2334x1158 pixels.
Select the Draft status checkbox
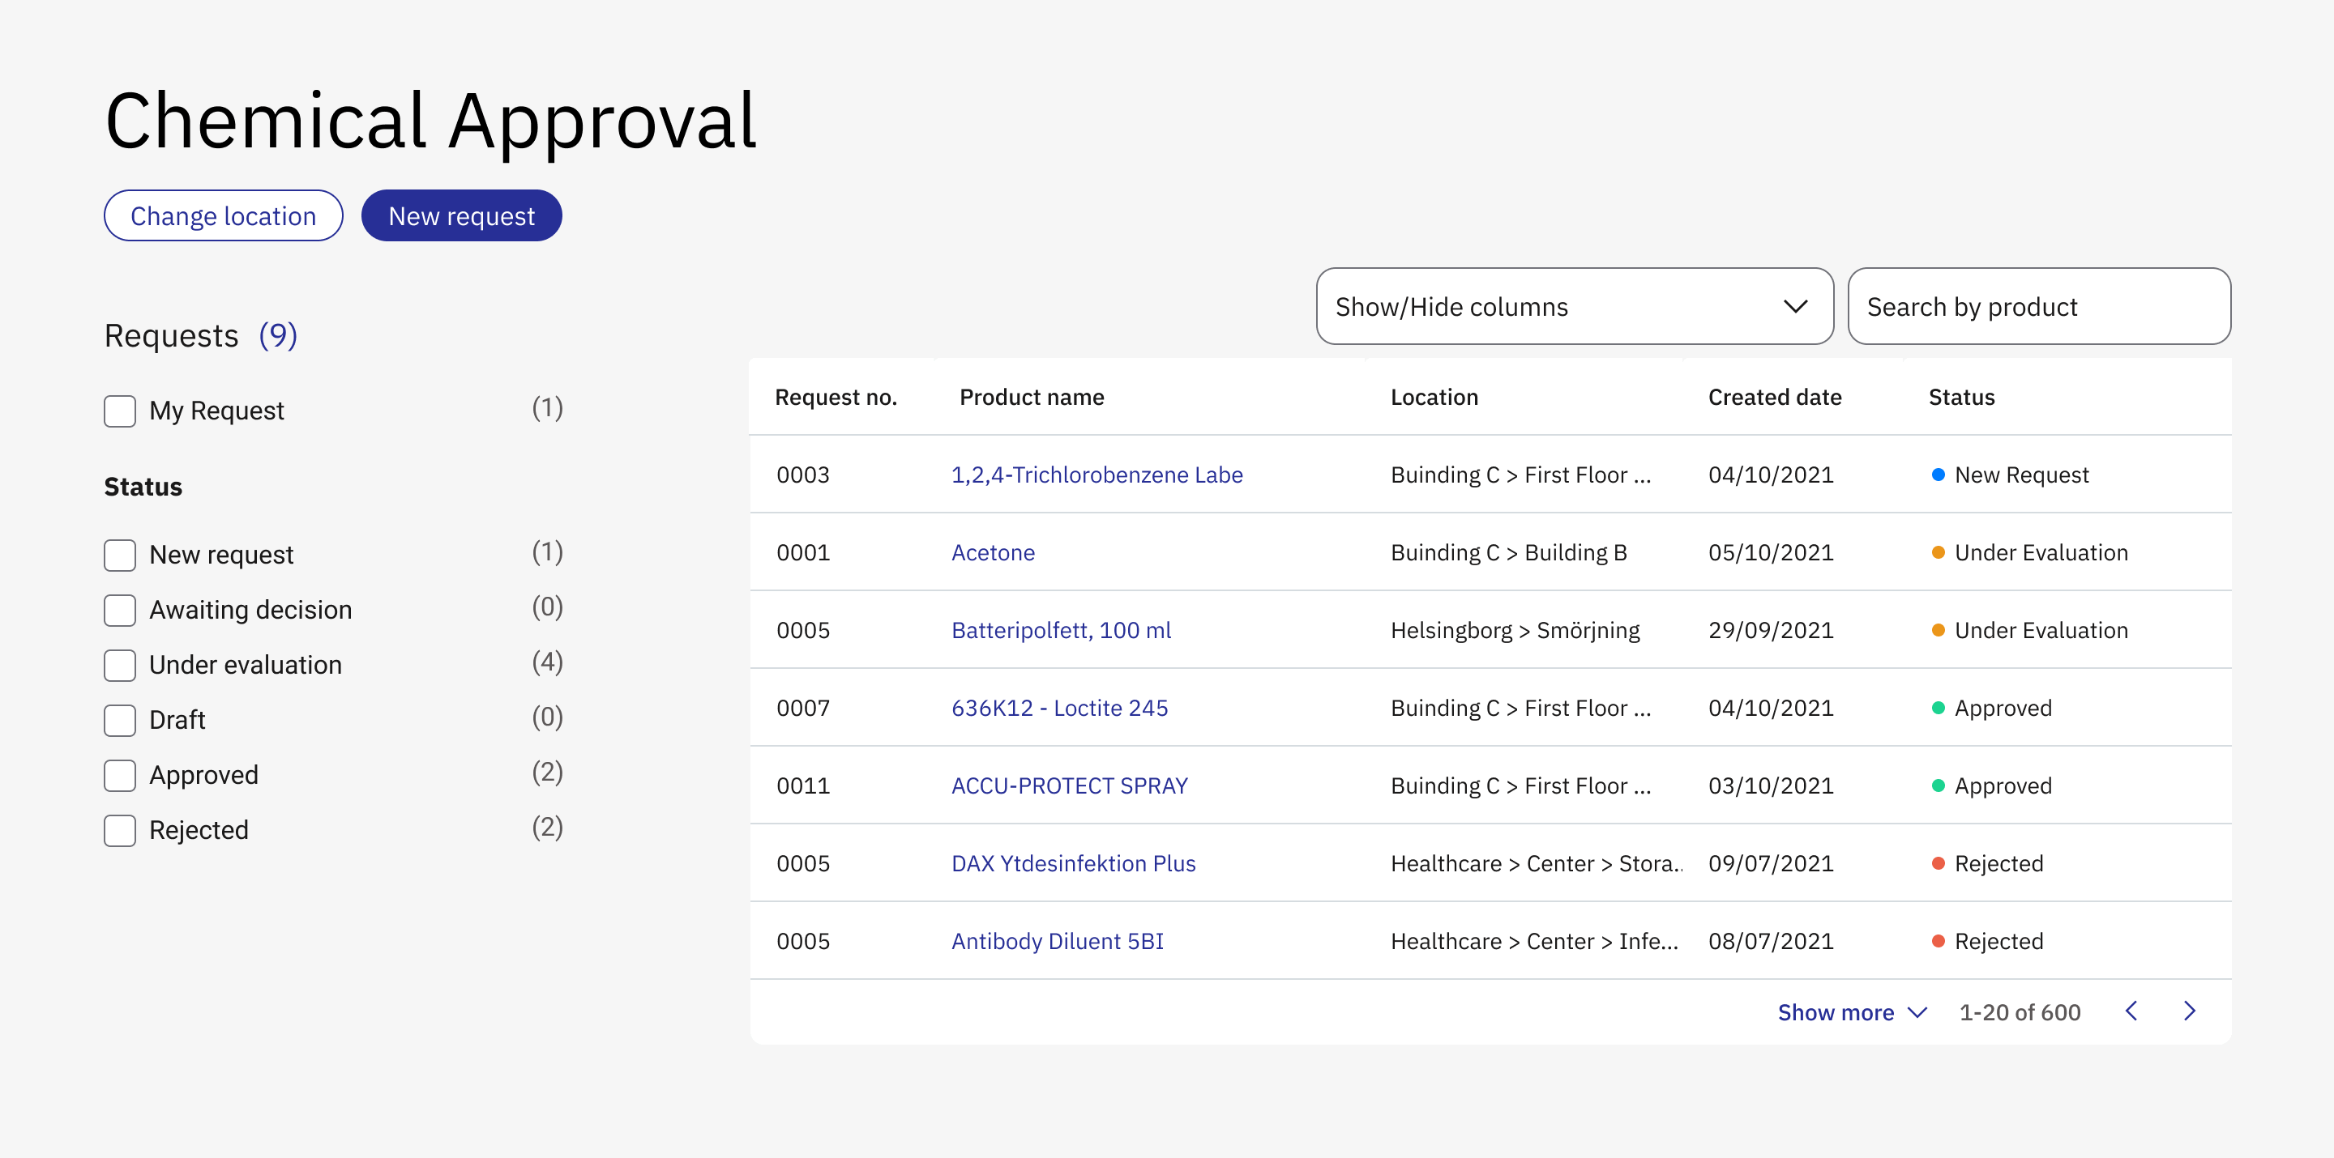[120, 721]
